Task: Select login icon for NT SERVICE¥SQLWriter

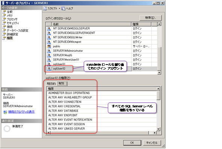Action: coord(49,38)
